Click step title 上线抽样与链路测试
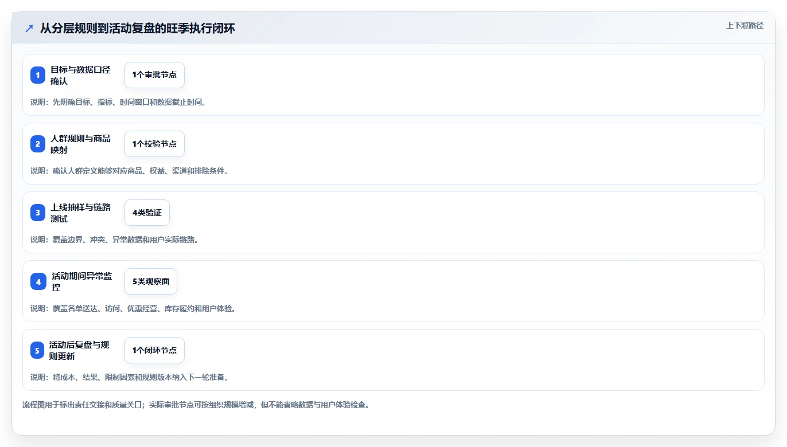This screenshot has height=447, width=787. click(x=80, y=213)
